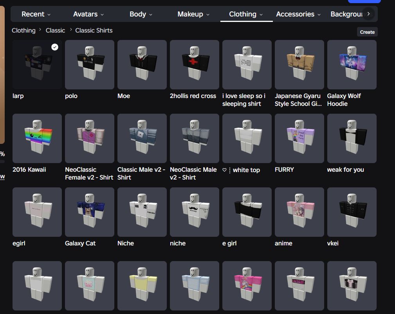Screen dimensions: 395x314
Task: Select the FURRY purple shirt
Action: [x=299, y=138]
